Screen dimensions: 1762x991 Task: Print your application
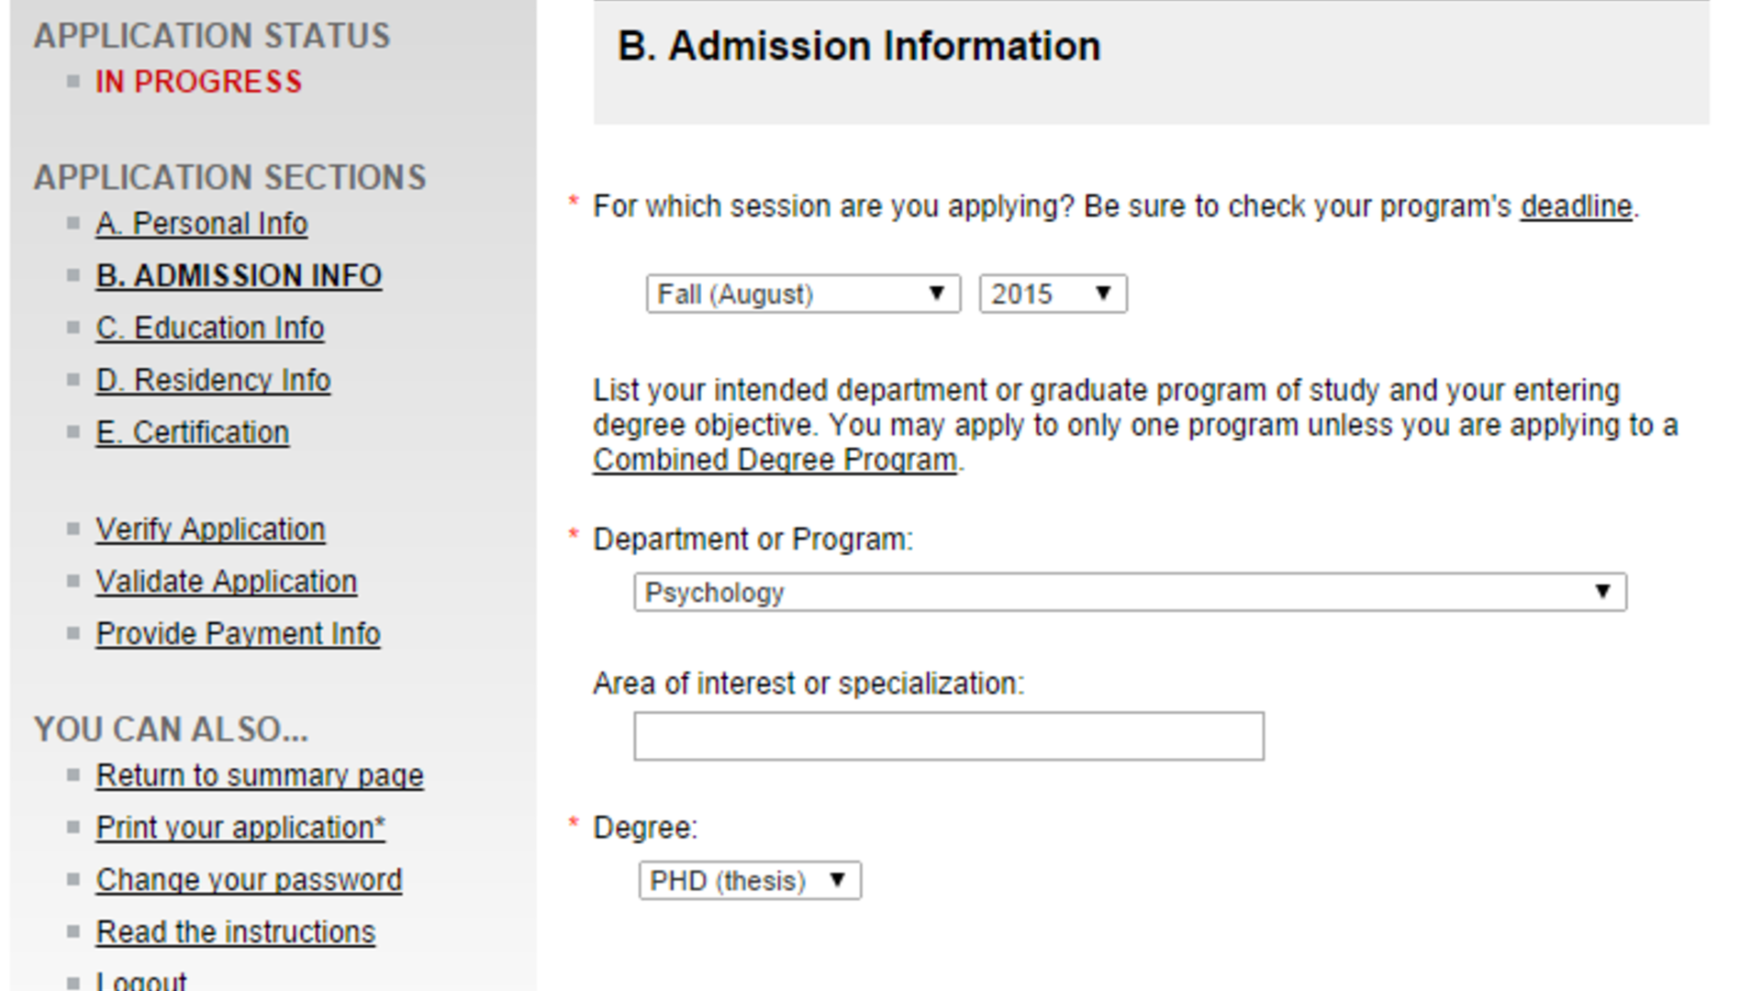pyautogui.click(x=240, y=827)
